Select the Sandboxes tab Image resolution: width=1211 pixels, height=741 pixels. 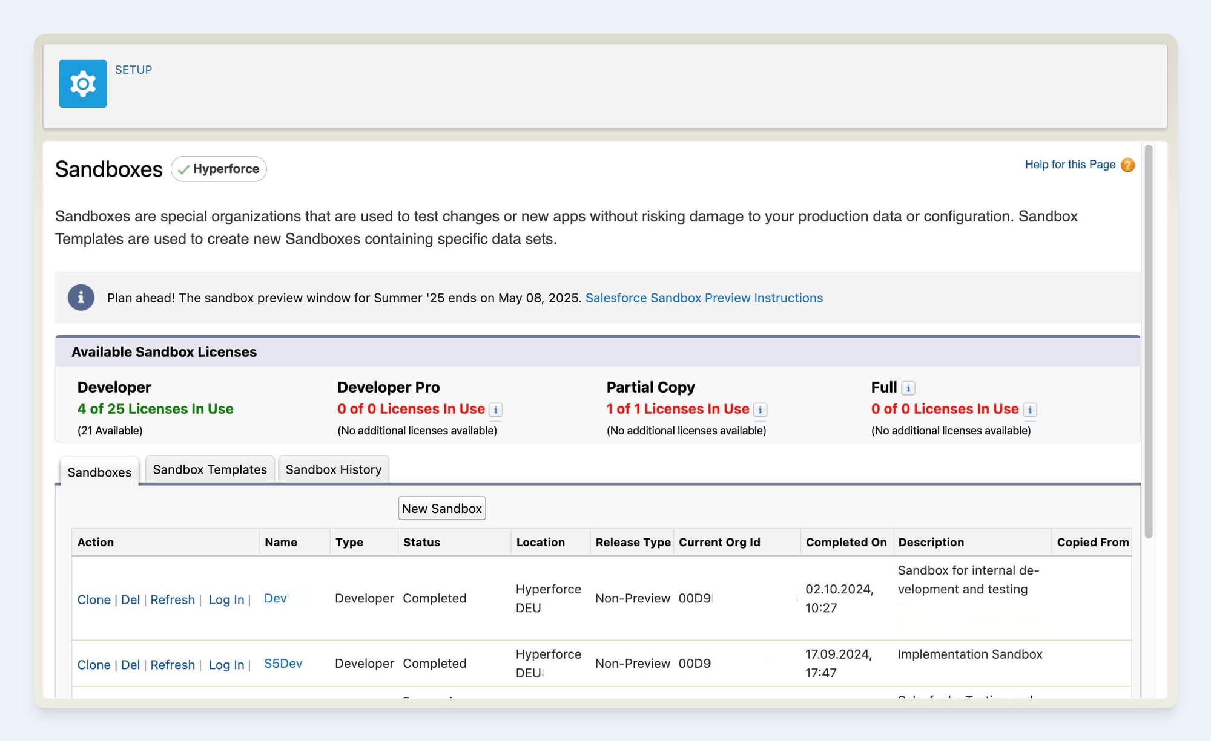(99, 472)
